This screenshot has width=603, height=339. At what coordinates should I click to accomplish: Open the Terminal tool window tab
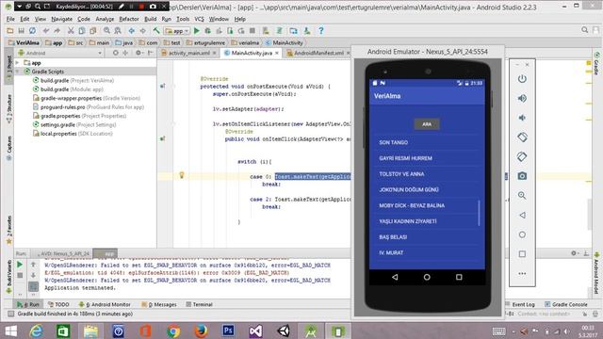point(199,304)
